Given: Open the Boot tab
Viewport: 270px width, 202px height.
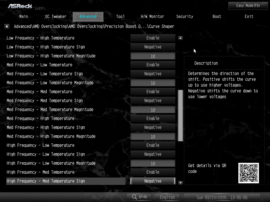Looking at the screenshot, I should [x=217, y=17].
